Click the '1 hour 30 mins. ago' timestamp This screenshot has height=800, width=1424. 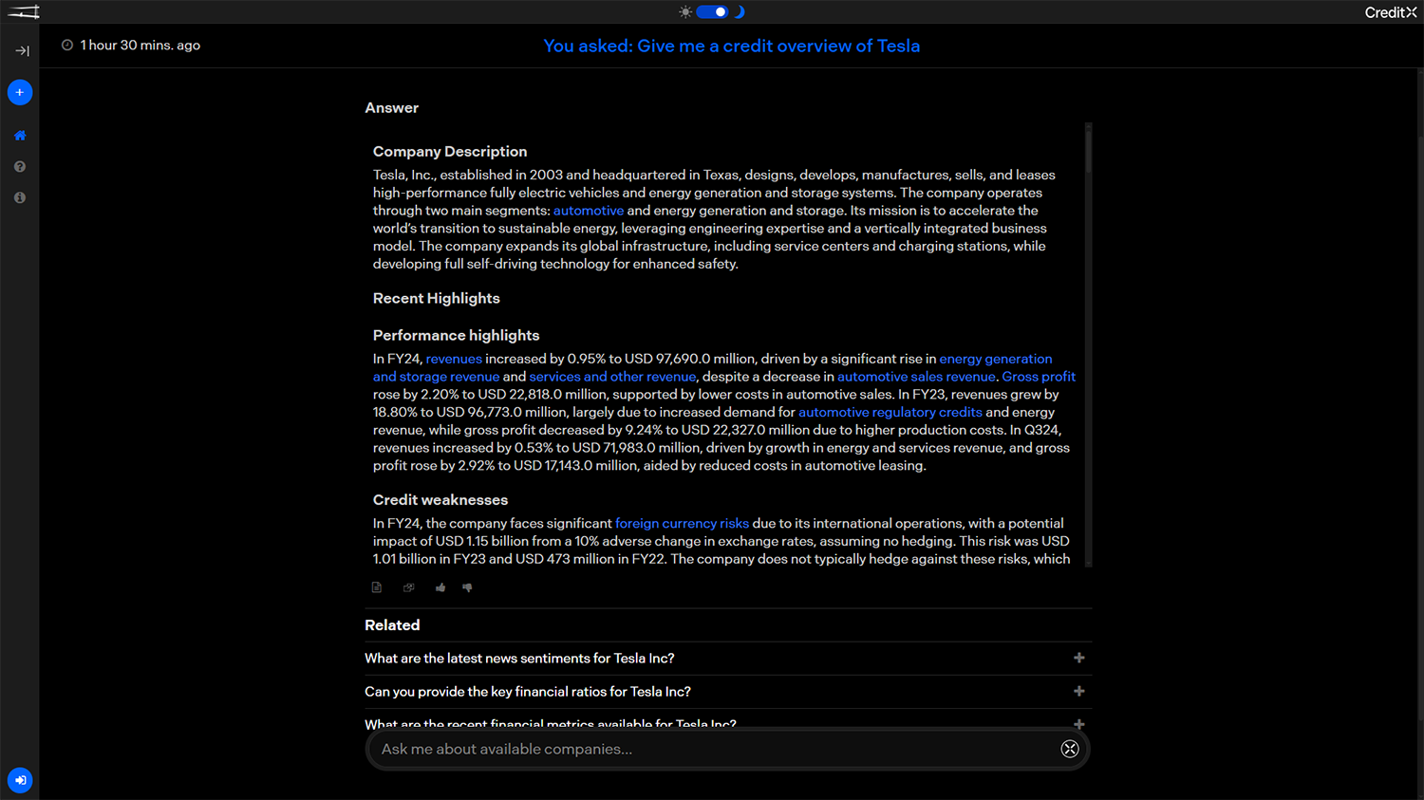141,45
